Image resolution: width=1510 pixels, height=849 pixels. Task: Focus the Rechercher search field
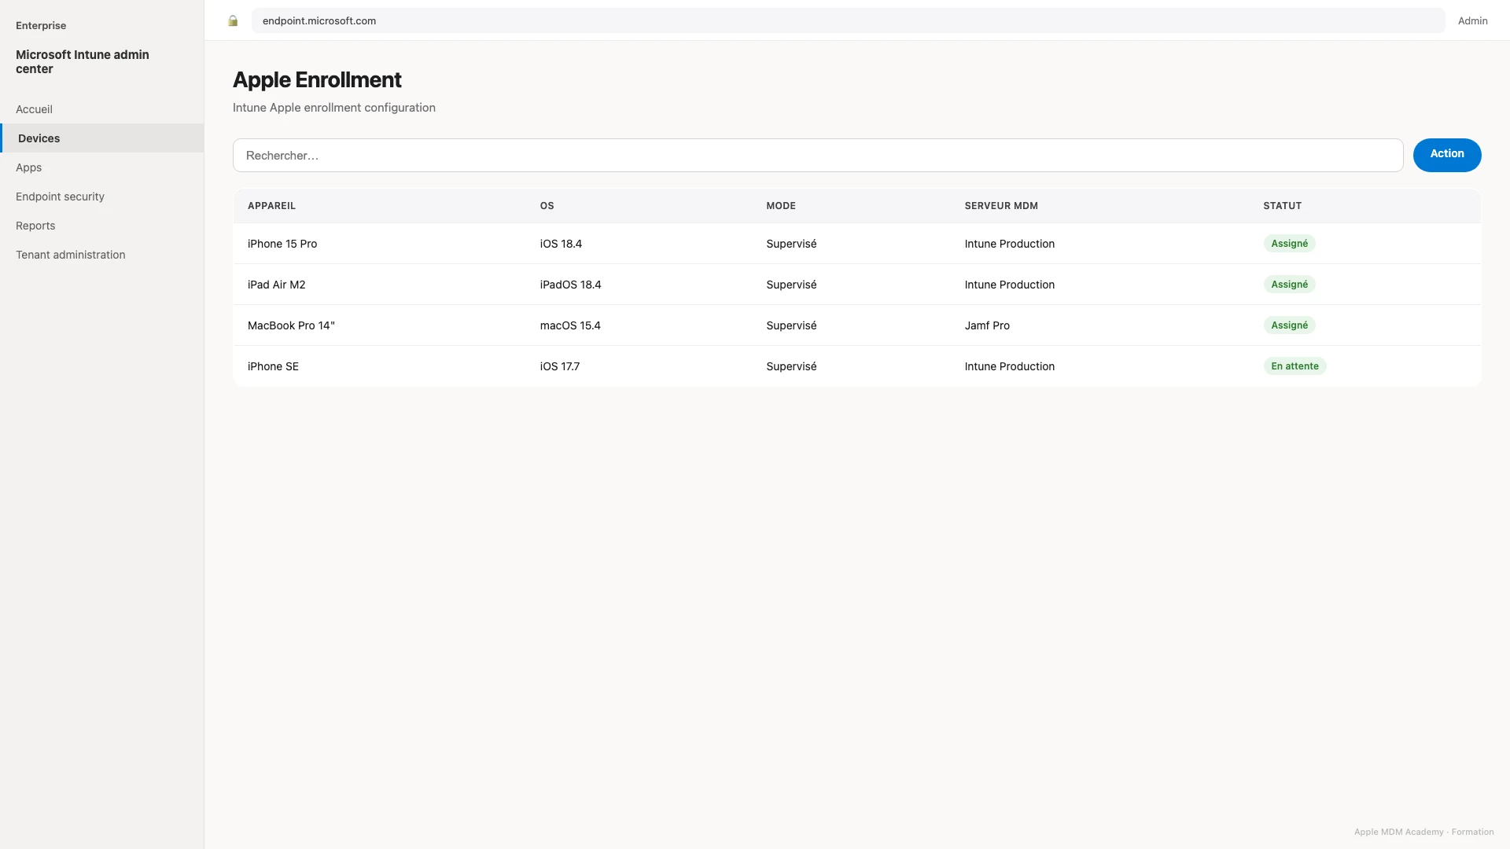(x=818, y=156)
